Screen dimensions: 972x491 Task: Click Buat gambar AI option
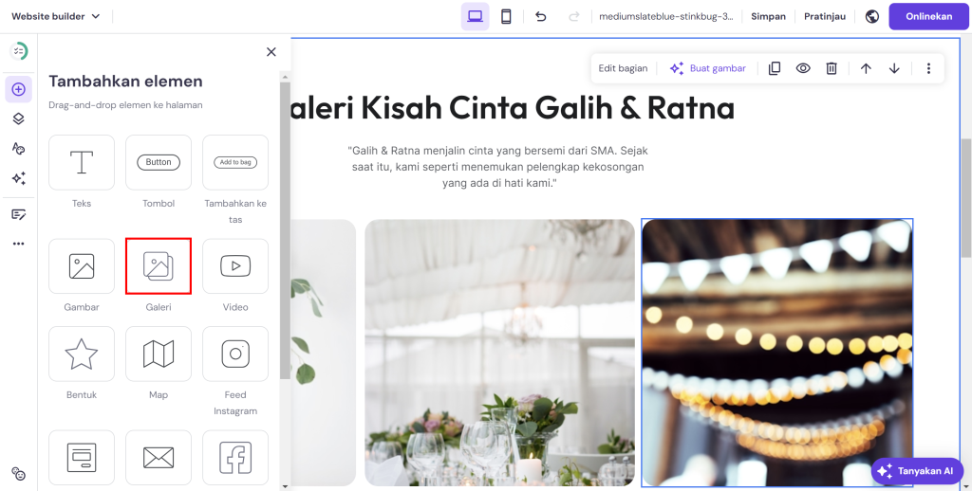(708, 68)
